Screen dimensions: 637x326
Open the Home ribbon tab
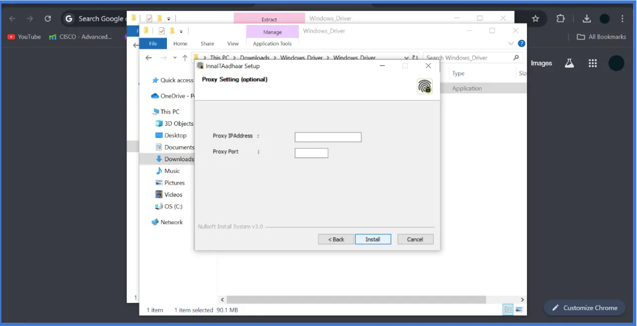180,44
